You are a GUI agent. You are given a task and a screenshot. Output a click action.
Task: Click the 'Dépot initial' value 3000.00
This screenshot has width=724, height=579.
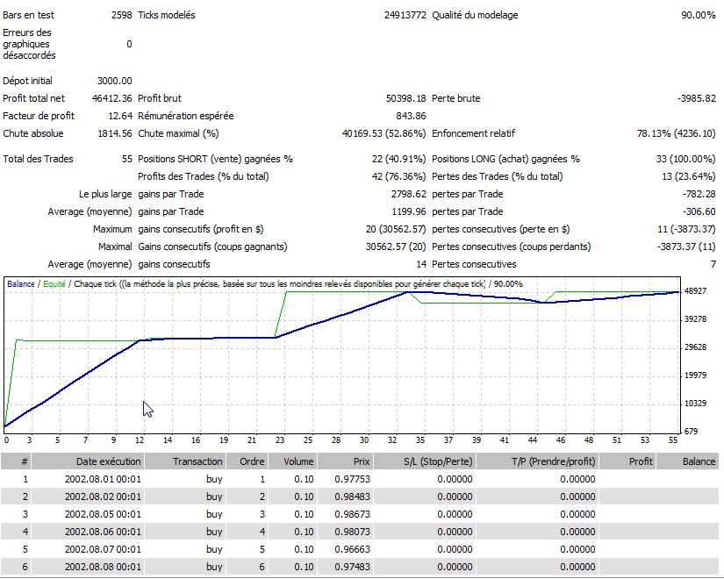114,82
